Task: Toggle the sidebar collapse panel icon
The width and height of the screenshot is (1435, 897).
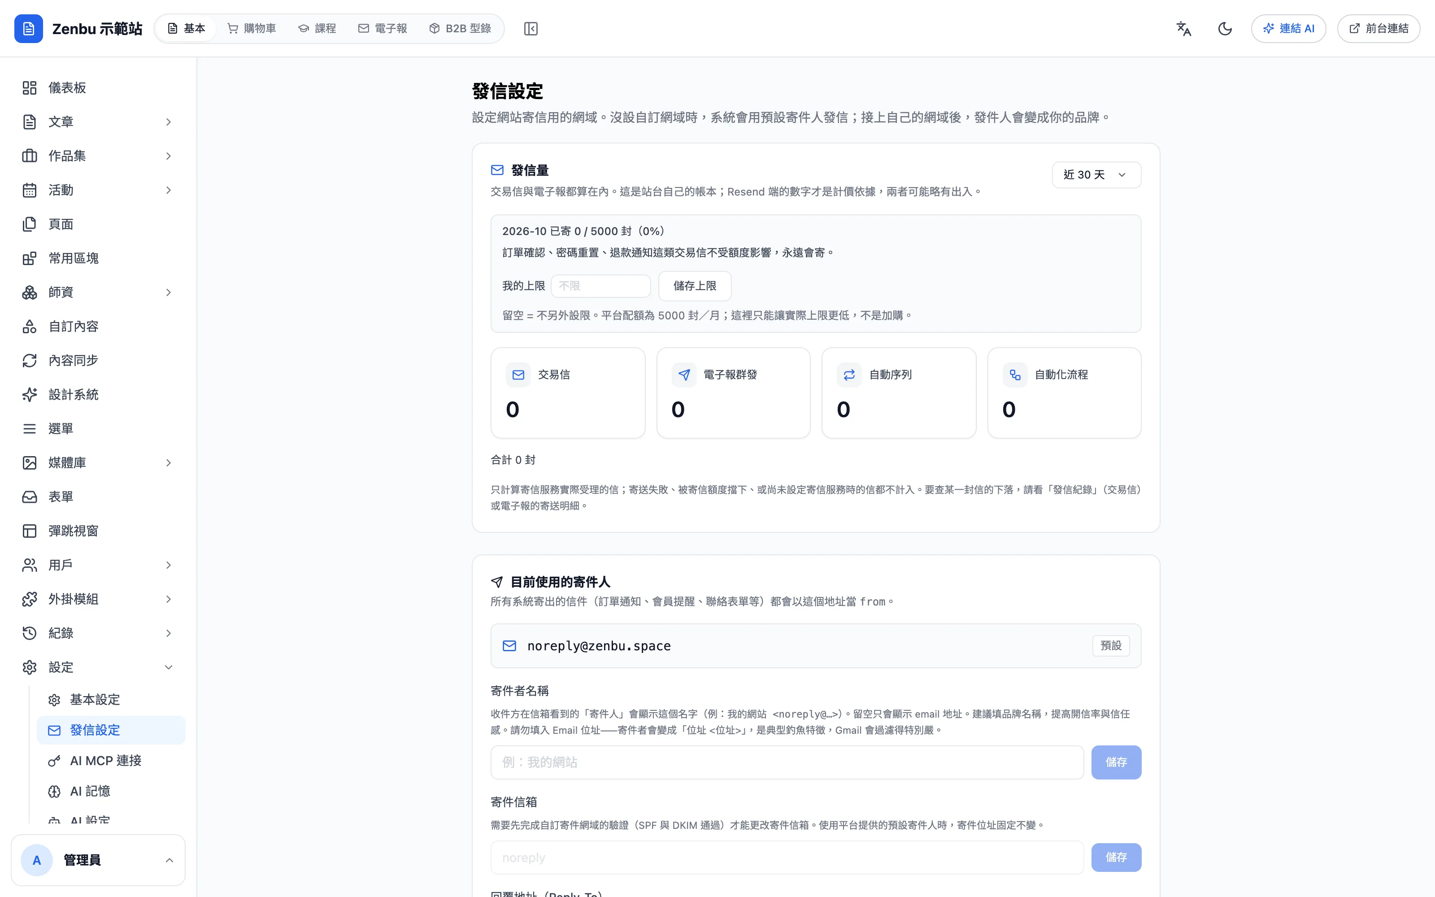Action: [x=531, y=28]
